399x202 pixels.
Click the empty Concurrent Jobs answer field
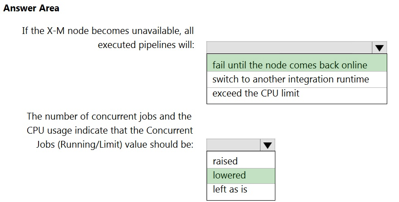tap(233, 145)
